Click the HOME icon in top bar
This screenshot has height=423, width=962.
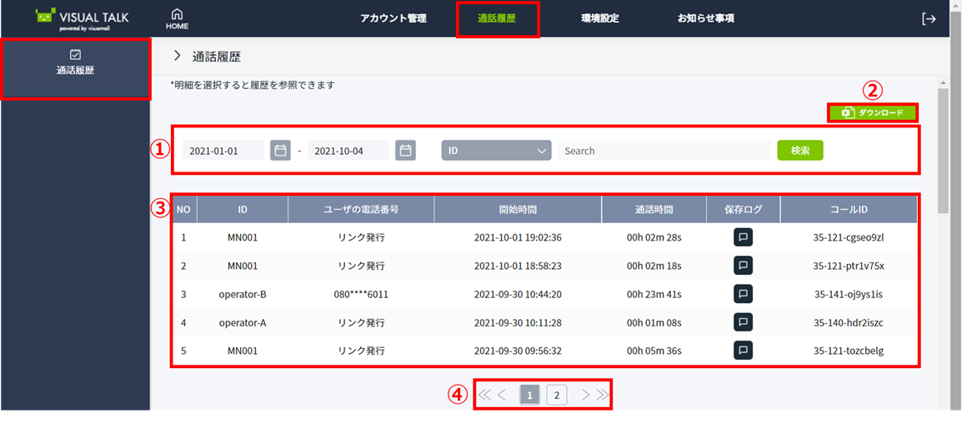[177, 18]
